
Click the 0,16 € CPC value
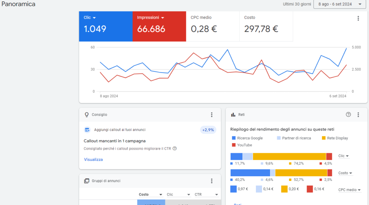coord(319,189)
